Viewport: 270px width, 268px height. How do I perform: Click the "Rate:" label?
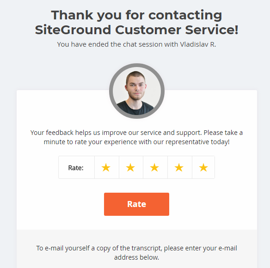point(76,168)
